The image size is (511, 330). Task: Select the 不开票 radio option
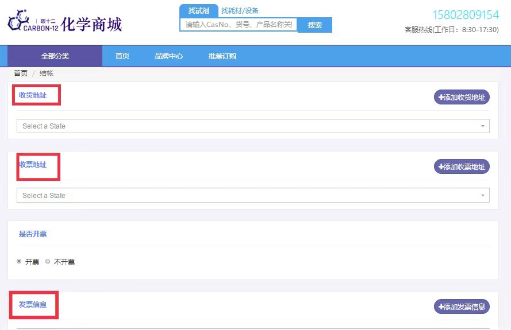48,261
